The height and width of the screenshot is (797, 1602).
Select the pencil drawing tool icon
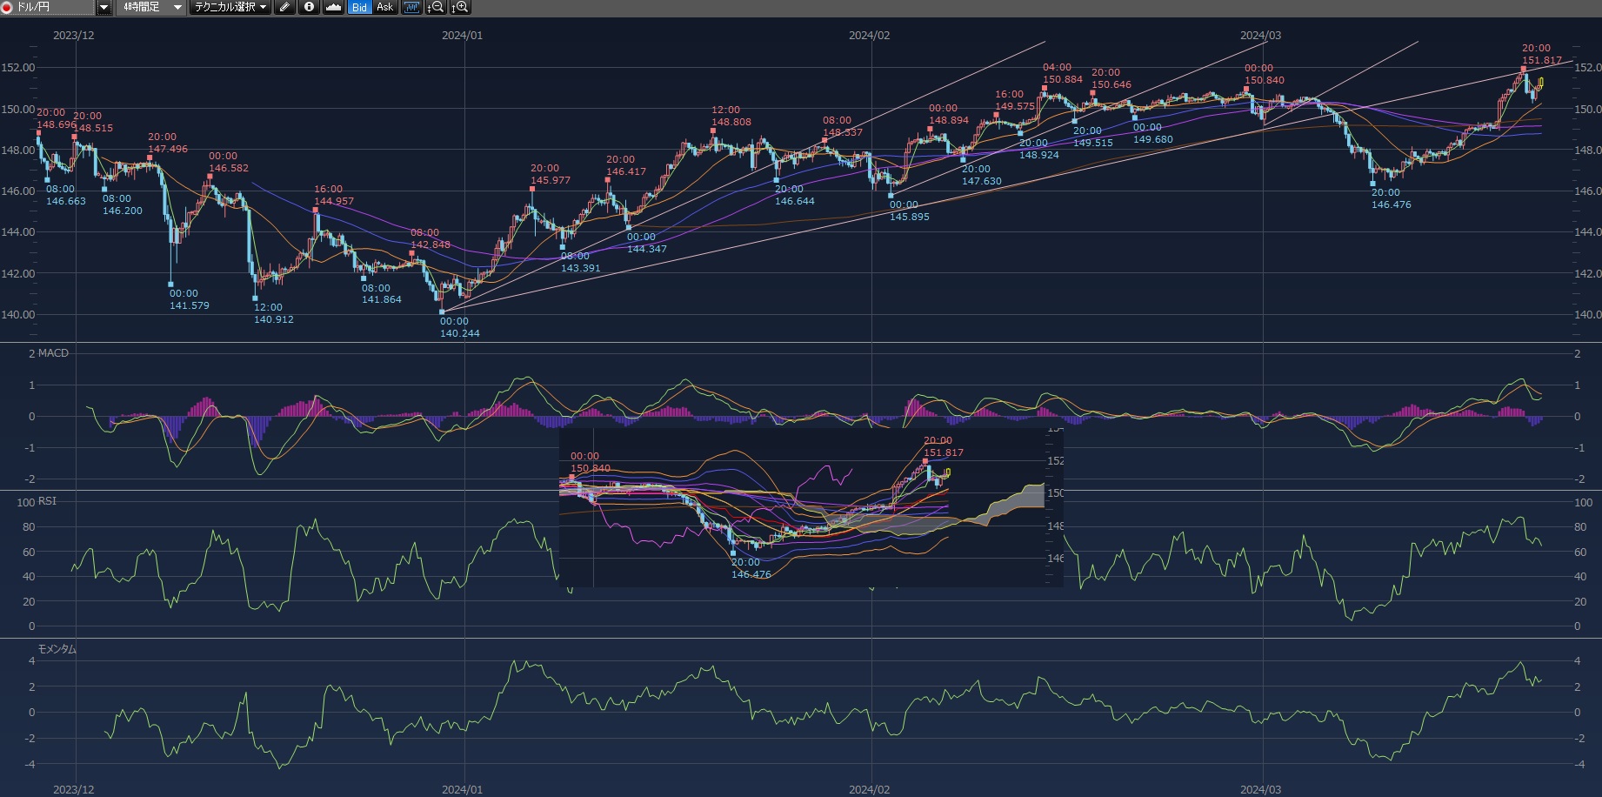click(x=284, y=7)
